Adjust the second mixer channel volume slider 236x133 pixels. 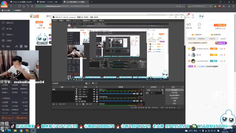(117, 101)
